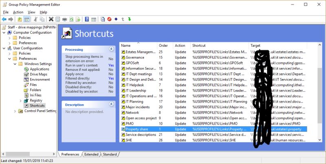This screenshot has height=164, width=326.
Task: Click the Print toolbar icon
Action: tap(64, 19)
